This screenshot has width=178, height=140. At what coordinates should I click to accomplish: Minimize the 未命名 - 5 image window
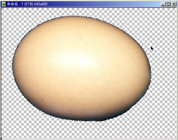(x=163, y=4)
